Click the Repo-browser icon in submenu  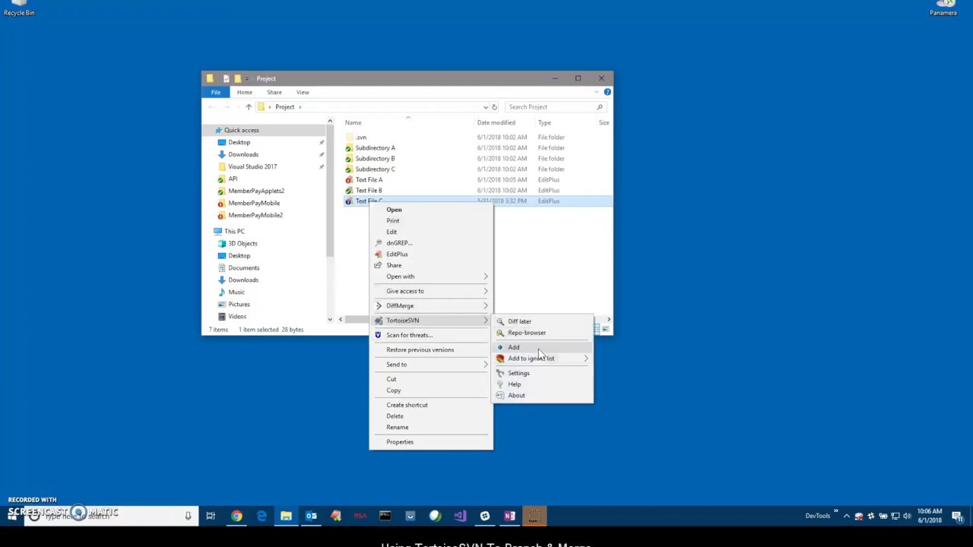[x=500, y=333]
